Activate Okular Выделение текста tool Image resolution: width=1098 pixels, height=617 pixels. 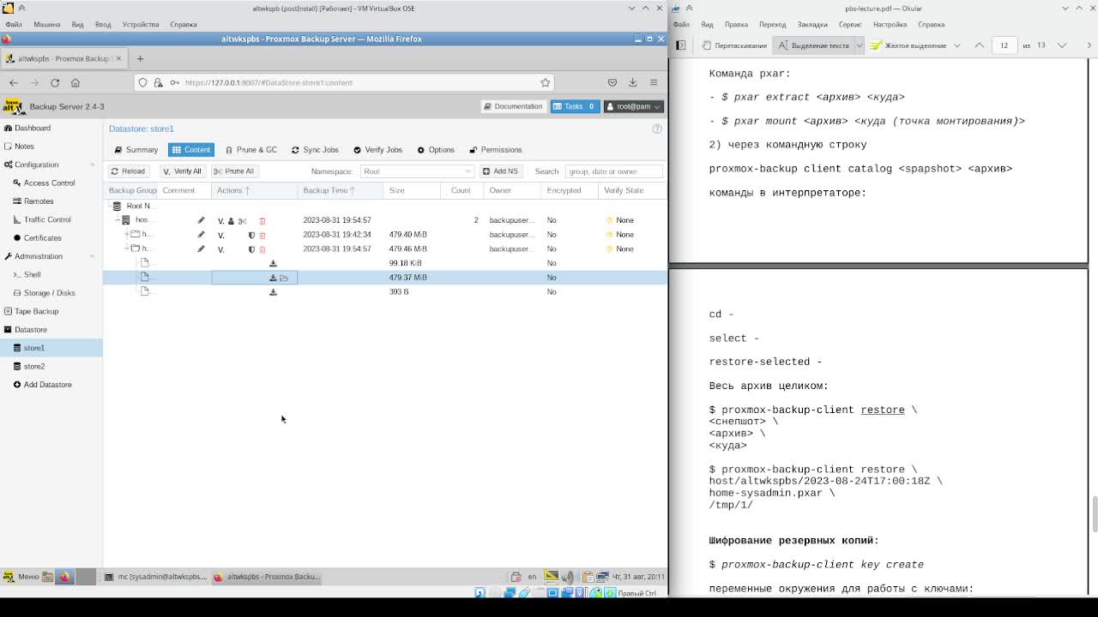814,45
